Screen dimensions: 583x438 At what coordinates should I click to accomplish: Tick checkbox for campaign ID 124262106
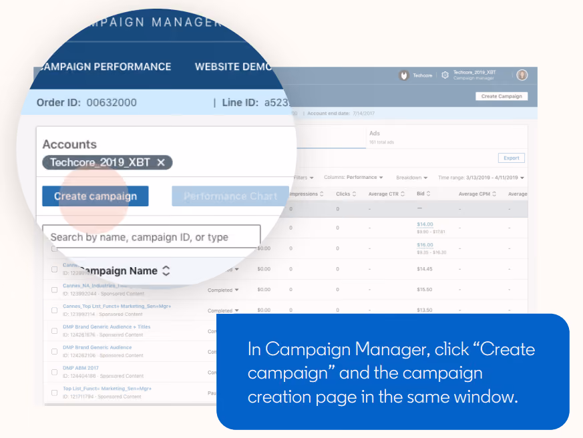[x=54, y=351]
